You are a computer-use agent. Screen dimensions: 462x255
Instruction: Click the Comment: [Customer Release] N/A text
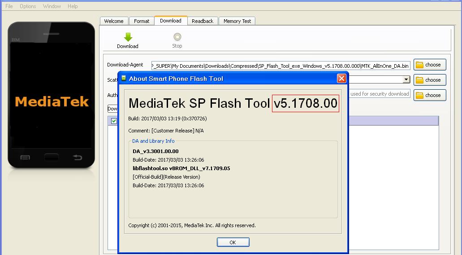(x=166, y=131)
